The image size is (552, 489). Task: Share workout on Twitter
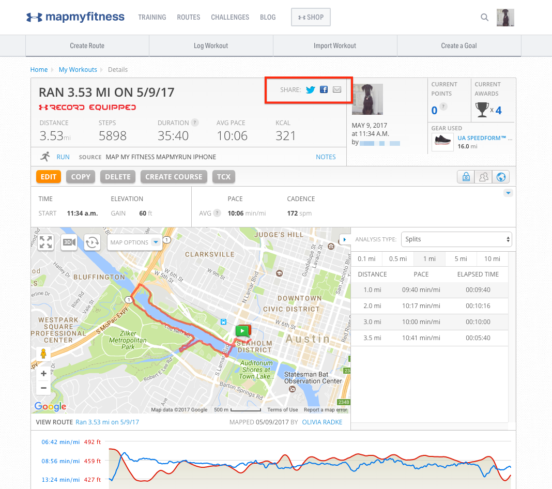[310, 90]
